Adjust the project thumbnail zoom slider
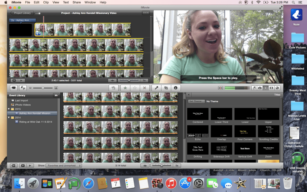Image resolution: width=307 pixels, height=192 pixels. click(x=129, y=80)
